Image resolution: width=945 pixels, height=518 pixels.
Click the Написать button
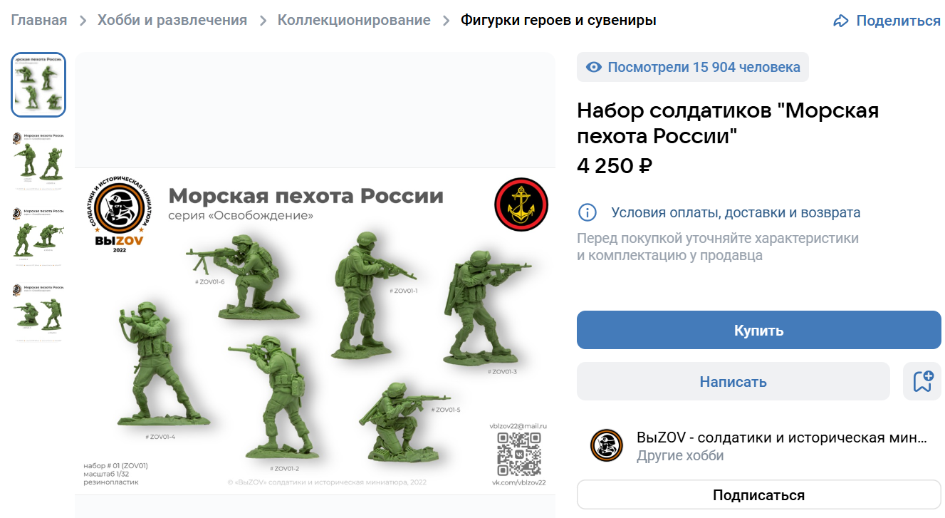coord(733,381)
